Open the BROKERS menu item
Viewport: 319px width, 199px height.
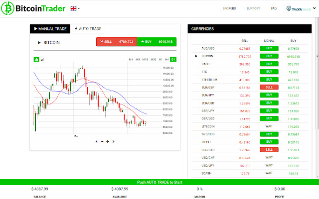pyautogui.click(x=229, y=8)
